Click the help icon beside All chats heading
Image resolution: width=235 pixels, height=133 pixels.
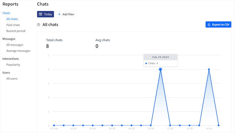pyautogui.click(x=38, y=25)
